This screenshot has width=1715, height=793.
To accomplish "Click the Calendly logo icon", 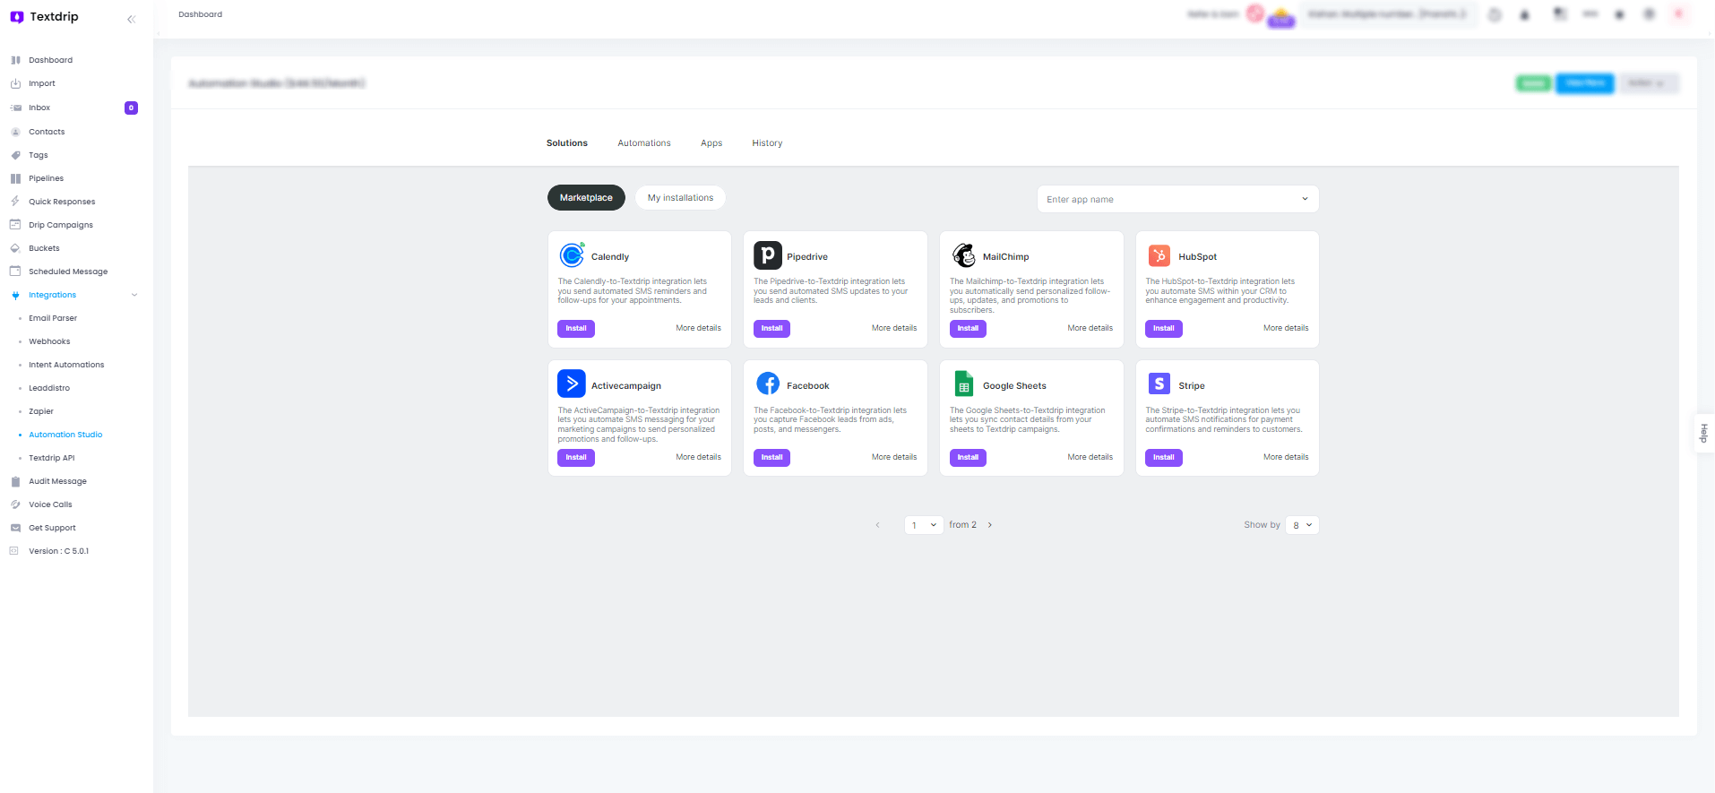I will [x=572, y=255].
